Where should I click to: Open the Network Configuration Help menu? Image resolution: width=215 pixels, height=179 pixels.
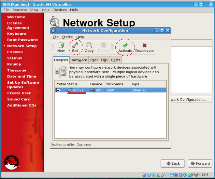[x=80, y=37]
